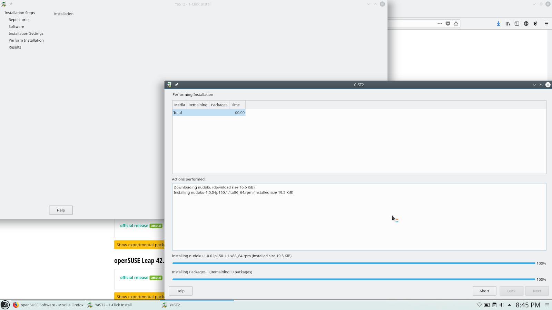Click the nudoku rpm installation progress bar
The height and width of the screenshot is (310, 552).
354,263
